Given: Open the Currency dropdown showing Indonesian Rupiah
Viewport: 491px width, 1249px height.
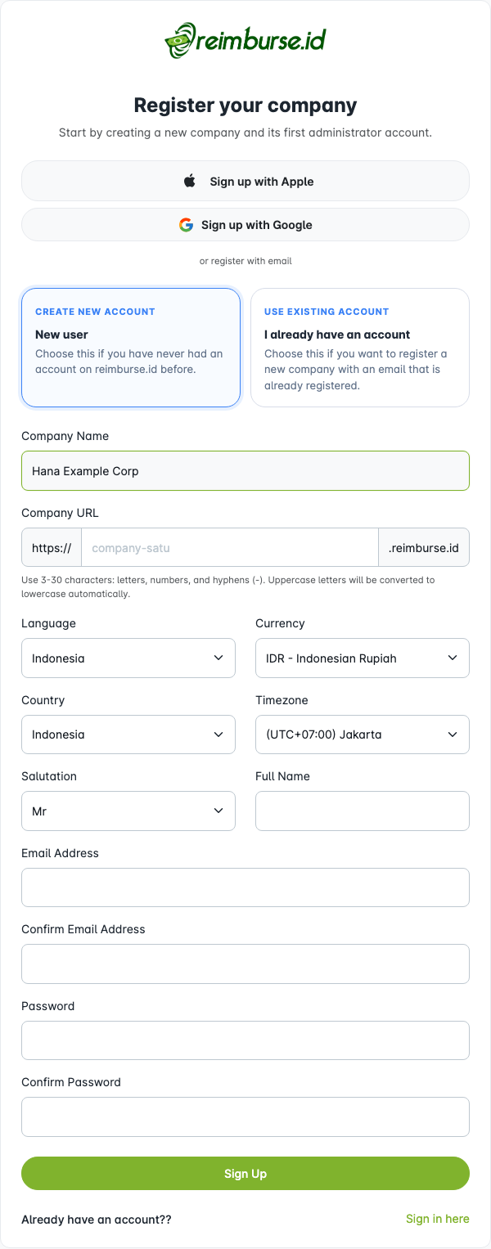Looking at the screenshot, I should point(363,658).
